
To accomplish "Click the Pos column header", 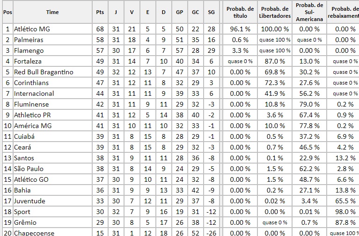I will click(7, 12).
